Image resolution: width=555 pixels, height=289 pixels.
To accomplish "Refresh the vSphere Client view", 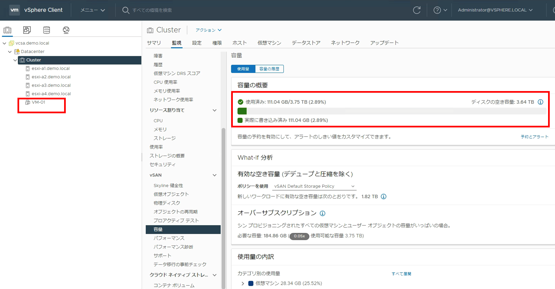I will pyautogui.click(x=417, y=10).
